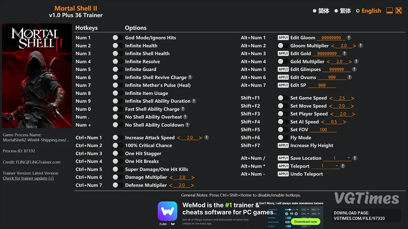
Task: Click the orange minimize window icon
Action: pos(390,11)
